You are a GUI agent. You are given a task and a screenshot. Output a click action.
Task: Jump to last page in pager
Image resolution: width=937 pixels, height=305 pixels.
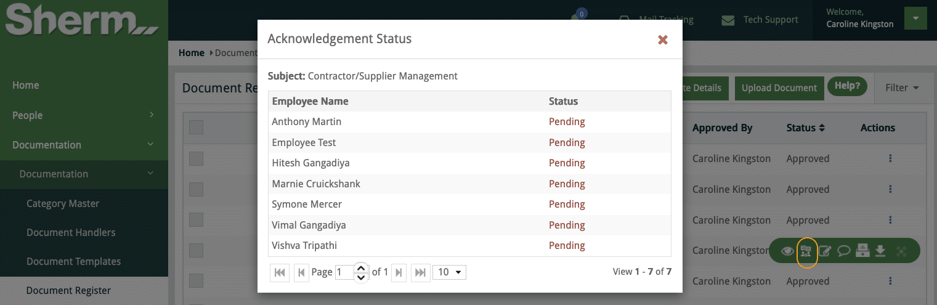click(421, 272)
